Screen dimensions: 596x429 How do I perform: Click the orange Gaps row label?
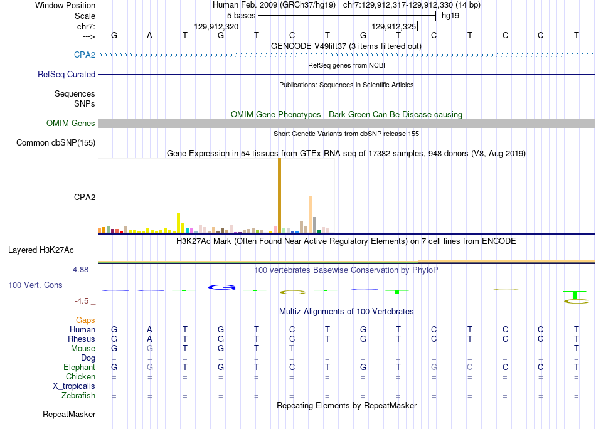[x=85, y=320]
